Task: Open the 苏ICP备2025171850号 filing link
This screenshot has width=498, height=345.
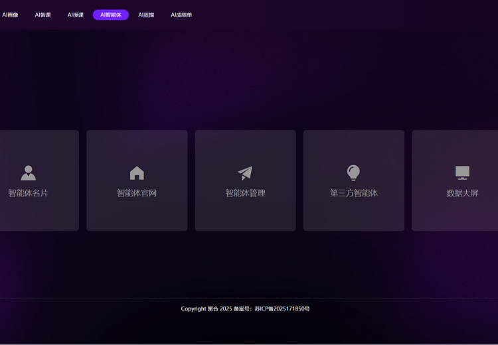Action: click(282, 309)
